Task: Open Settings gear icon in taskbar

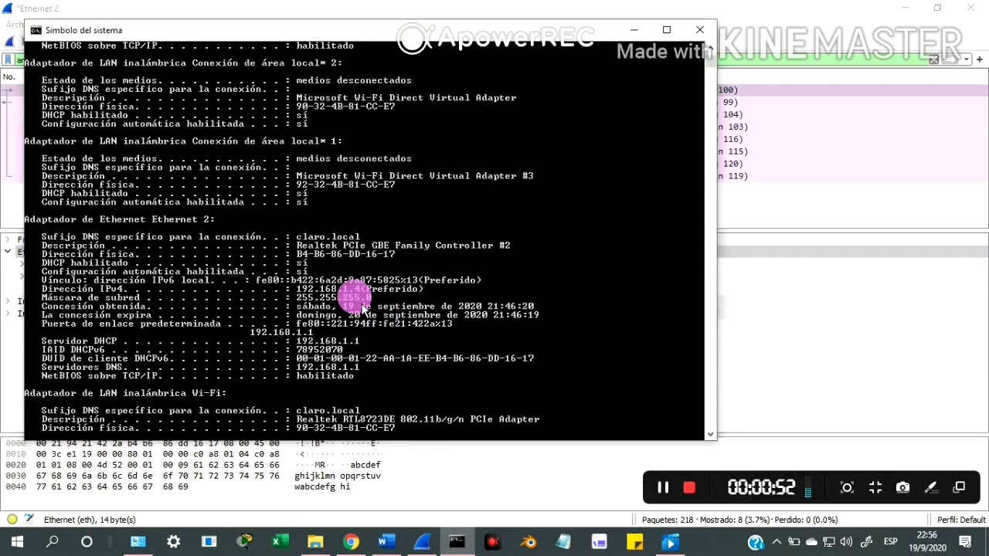Action: [x=174, y=542]
